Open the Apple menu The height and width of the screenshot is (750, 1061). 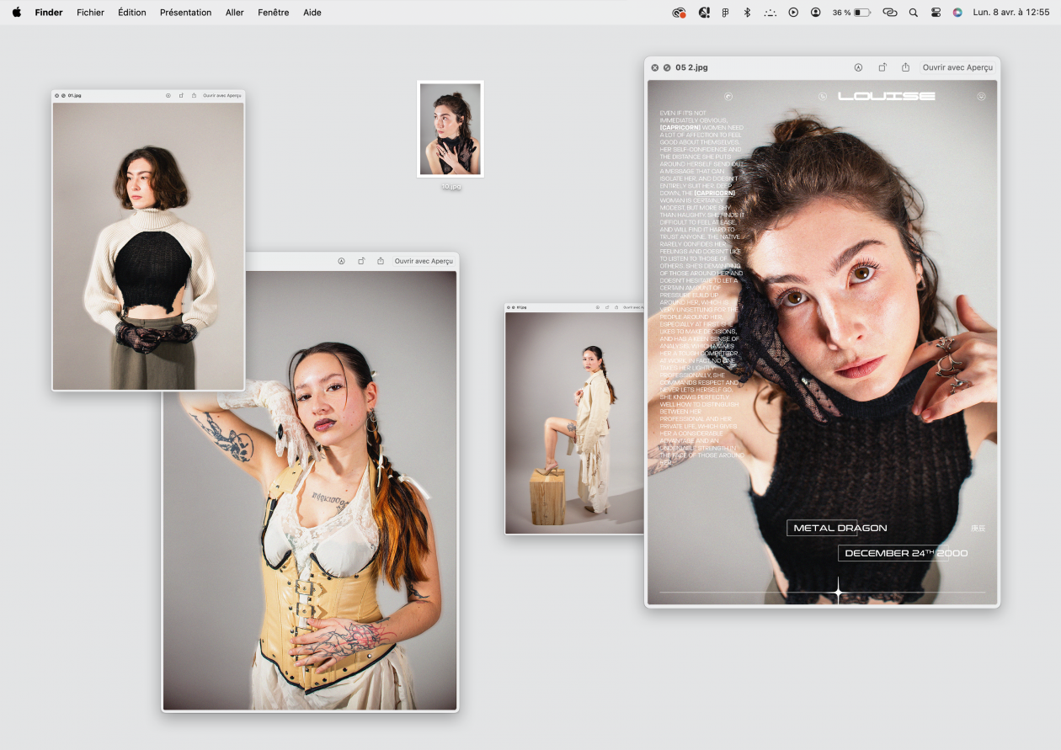coord(17,13)
